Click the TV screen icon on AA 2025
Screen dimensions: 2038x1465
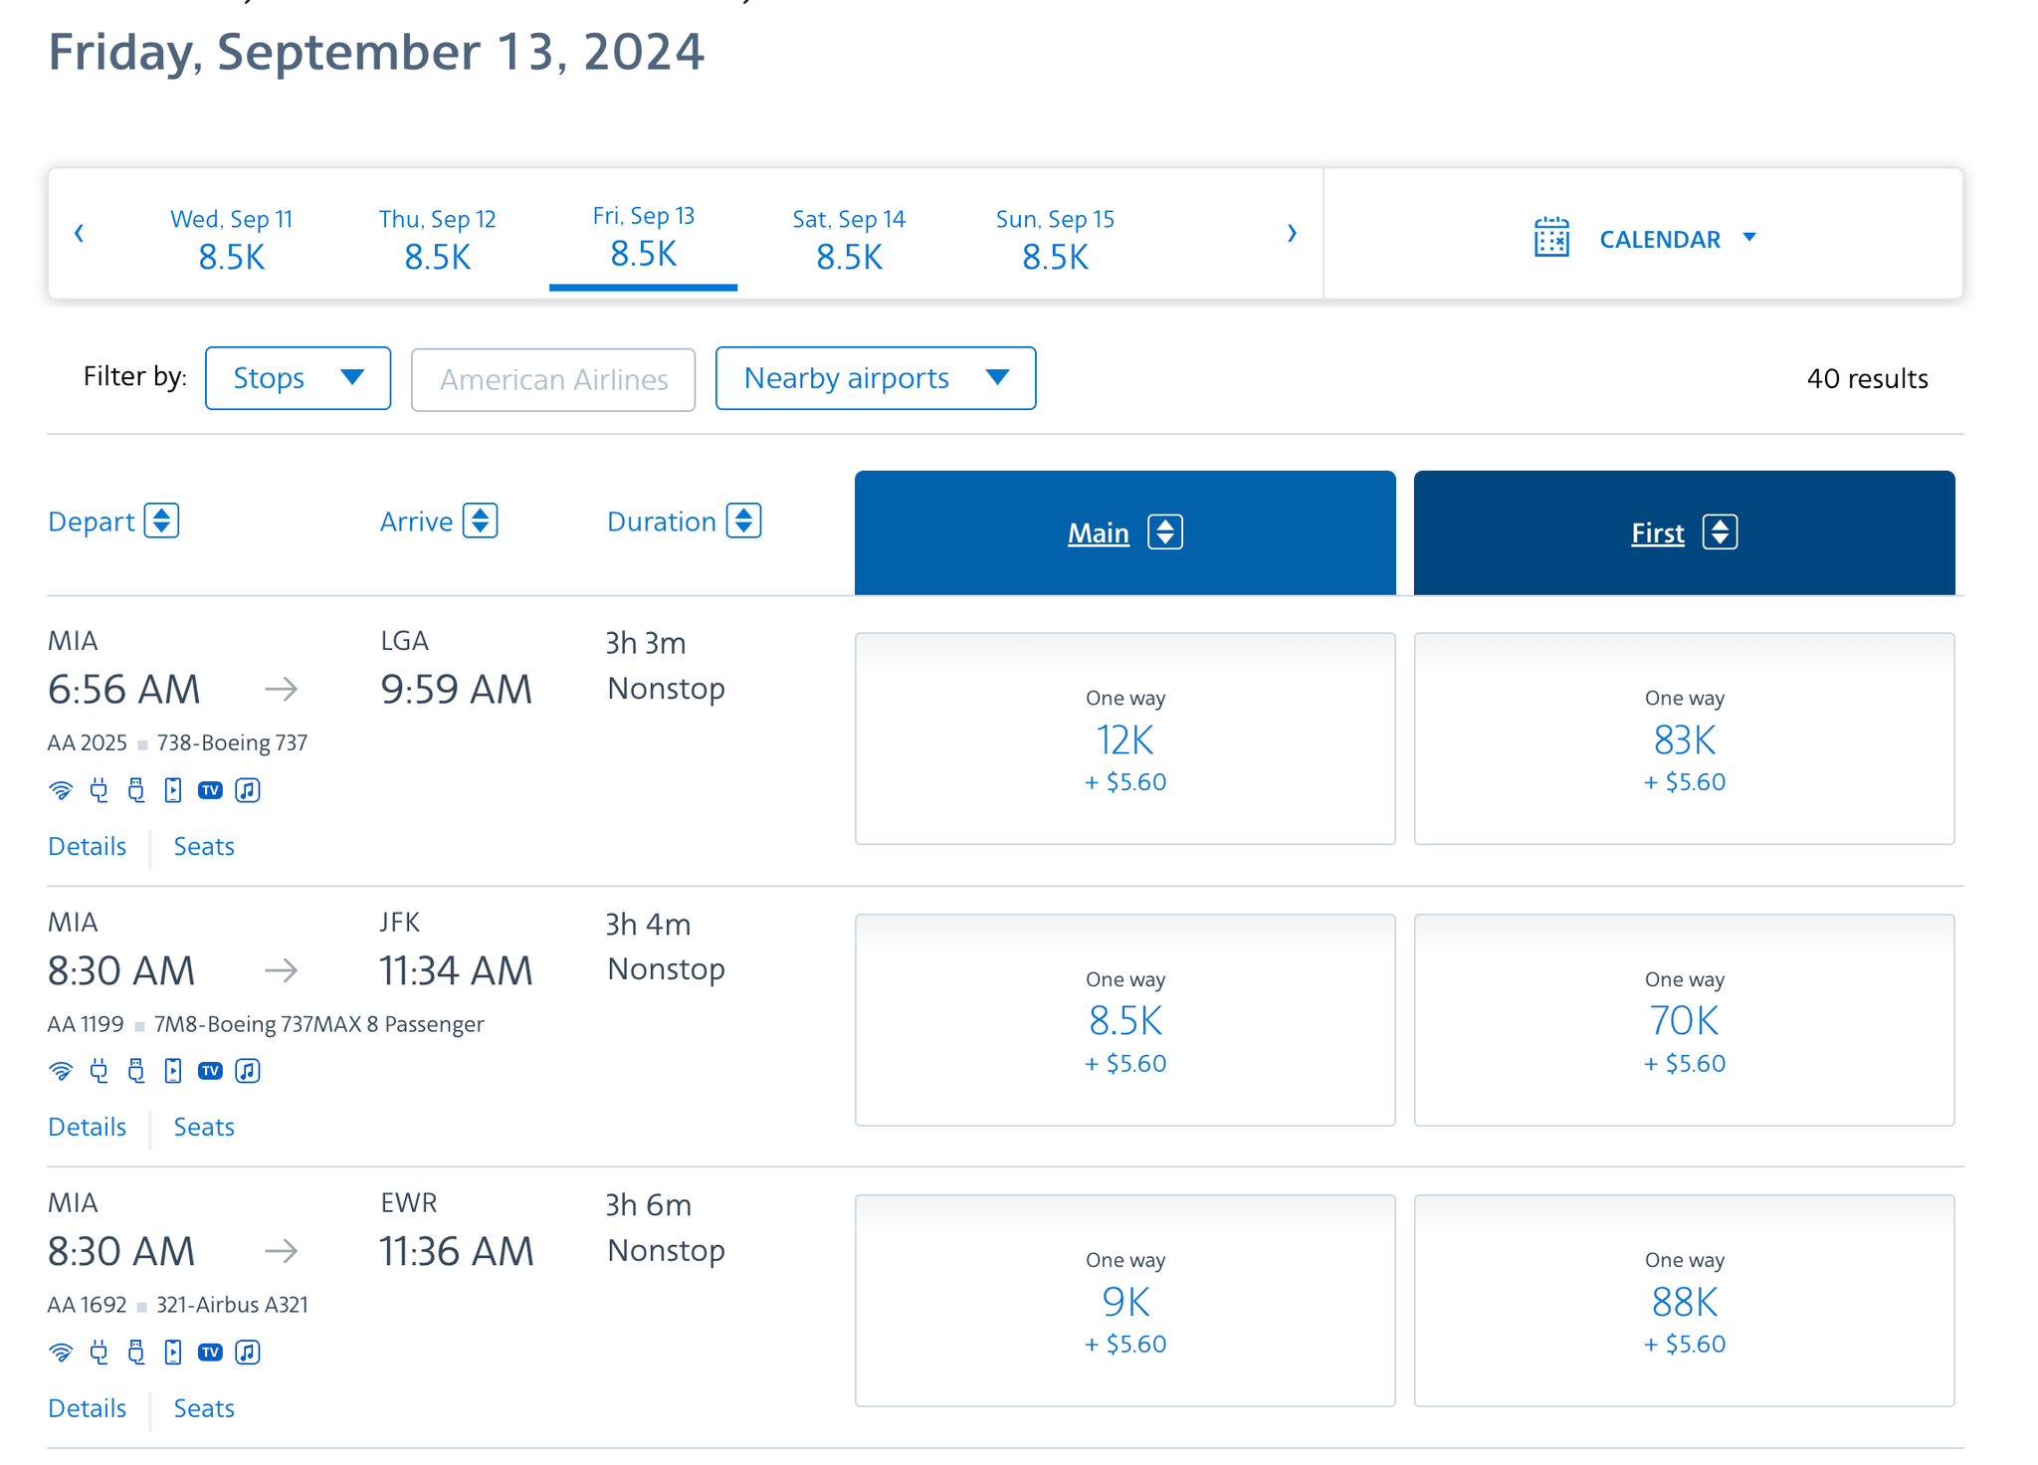point(210,789)
